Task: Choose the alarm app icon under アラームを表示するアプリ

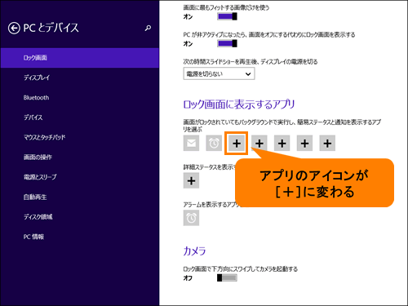Action: (x=191, y=218)
